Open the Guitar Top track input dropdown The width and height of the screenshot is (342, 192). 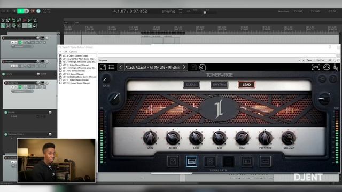[22, 91]
